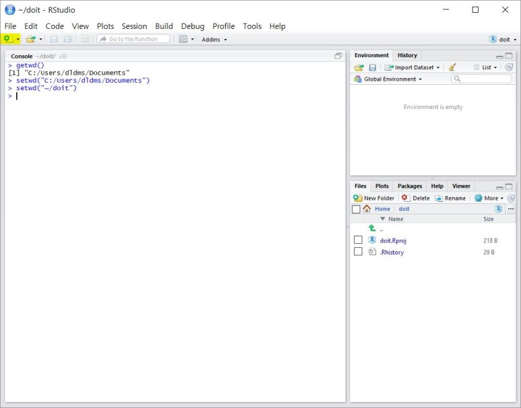Open the panes layout dropdown arrow
Viewport: 521px width, 408px height.
tap(192, 39)
